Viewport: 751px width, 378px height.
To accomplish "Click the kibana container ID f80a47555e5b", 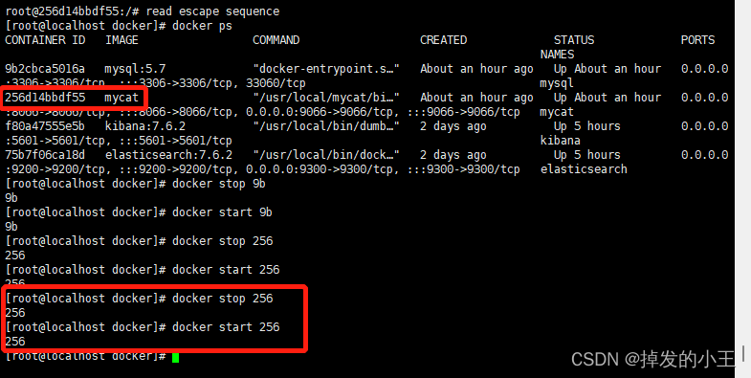I will pos(45,126).
